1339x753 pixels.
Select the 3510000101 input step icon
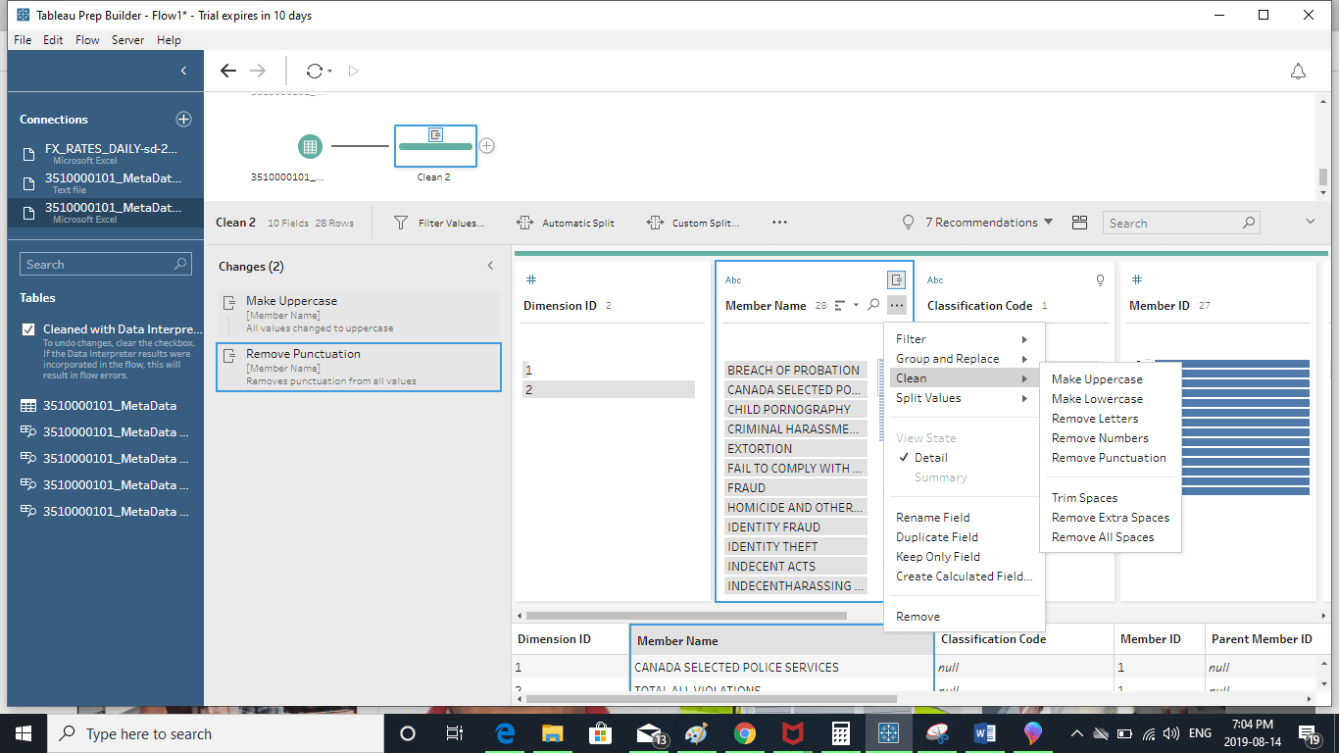tap(310, 147)
